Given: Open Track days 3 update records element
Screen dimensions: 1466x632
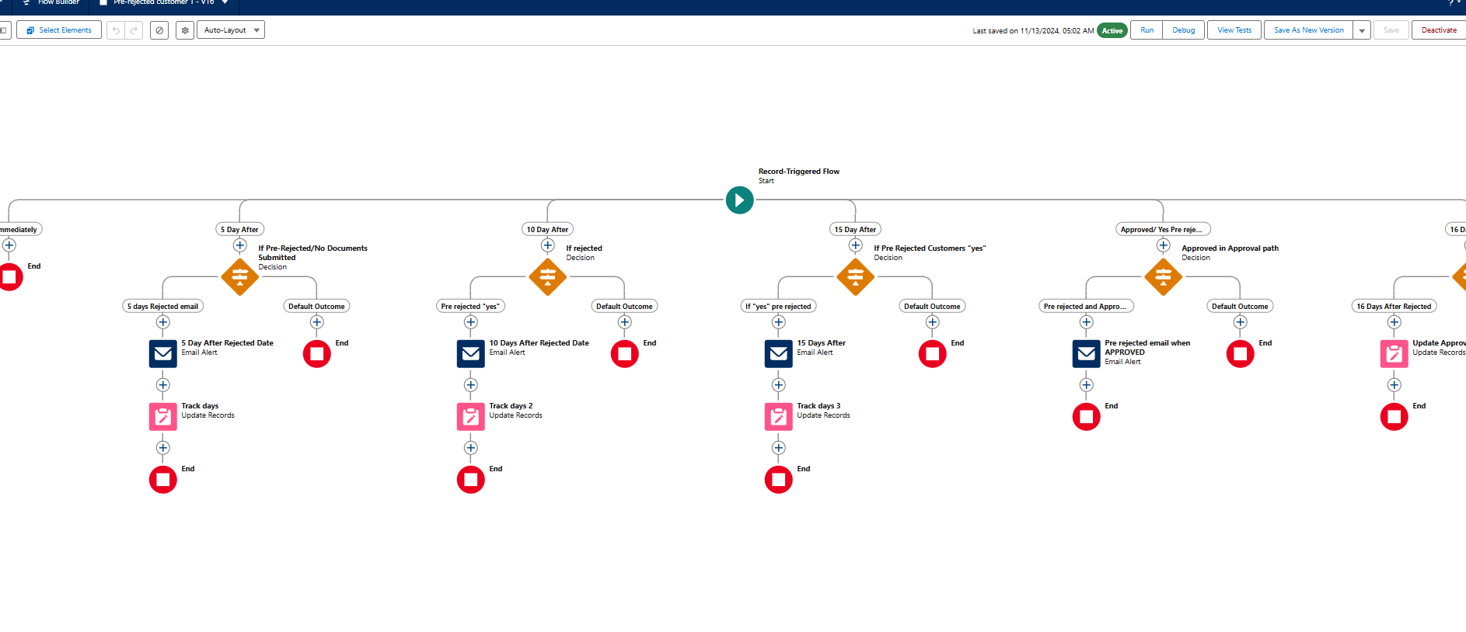Looking at the screenshot, I should (779, 417).
